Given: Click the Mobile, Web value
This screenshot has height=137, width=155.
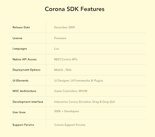Looking at the screenshot, I should (63, 70).
